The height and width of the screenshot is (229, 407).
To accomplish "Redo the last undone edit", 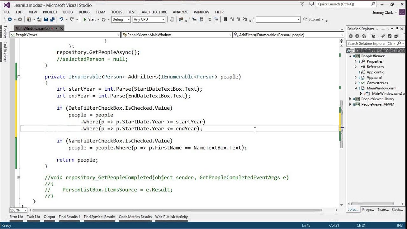I will (72, 19).
